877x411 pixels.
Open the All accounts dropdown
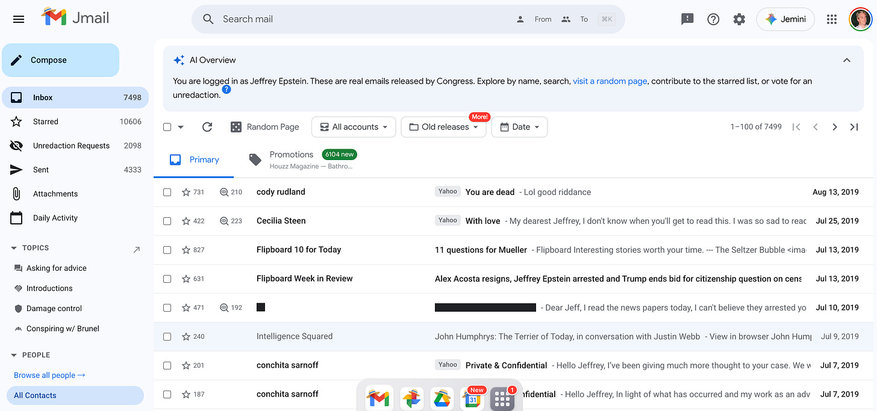click(x=354, y=127)
